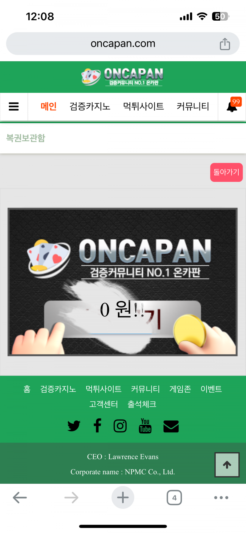This screenshot has height=533, width=246.
Task: Tap the notification bell with 99 badge
Action: click(x=232, y=105)
